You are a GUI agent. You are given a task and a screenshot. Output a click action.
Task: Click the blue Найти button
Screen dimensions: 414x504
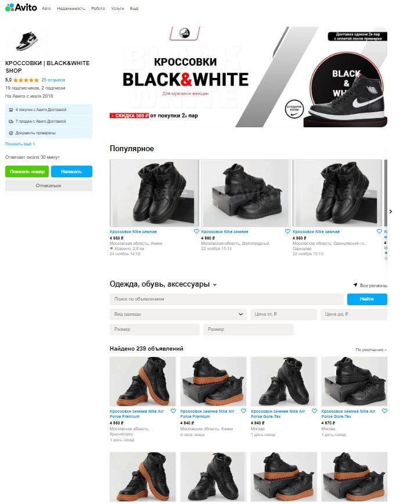coord(367,299)
